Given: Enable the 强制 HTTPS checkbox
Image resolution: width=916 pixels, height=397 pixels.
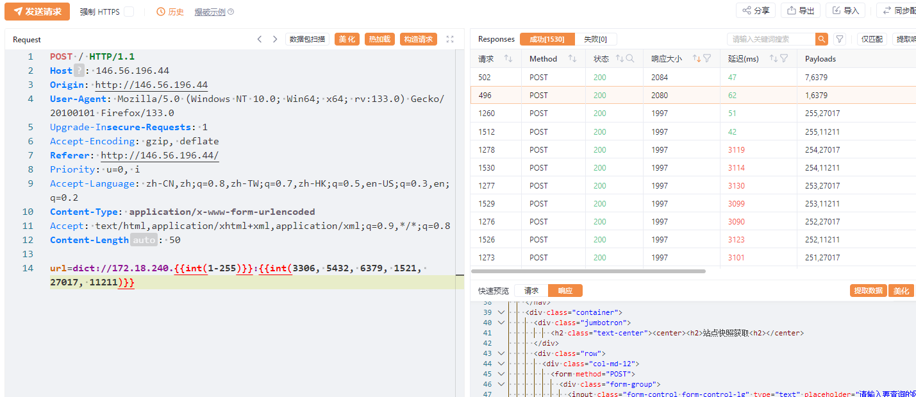Looking at the screenshot, I should click(x=129, y=12).
